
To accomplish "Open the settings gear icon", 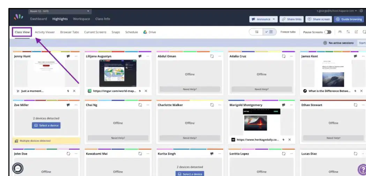I will point(361,11).
